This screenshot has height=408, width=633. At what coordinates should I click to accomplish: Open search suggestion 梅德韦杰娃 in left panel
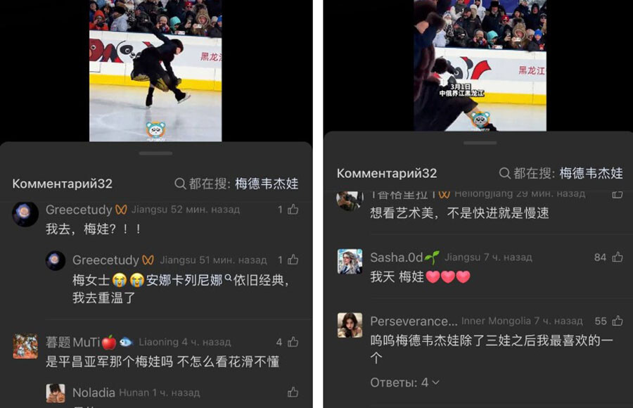(x=267, y=184)
